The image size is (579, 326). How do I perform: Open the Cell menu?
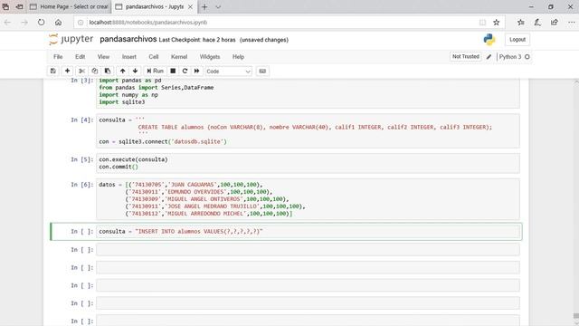point(154,57)
